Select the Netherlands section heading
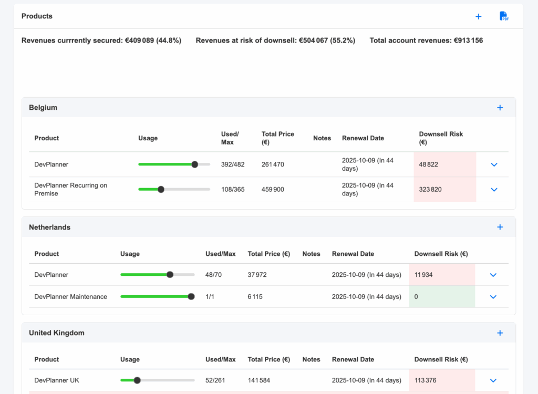538x394 pixels. (50, 227)
